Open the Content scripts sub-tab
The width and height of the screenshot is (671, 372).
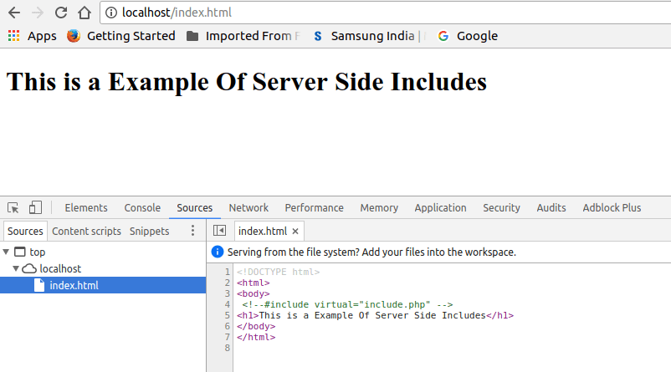click(x=86, y=232)
